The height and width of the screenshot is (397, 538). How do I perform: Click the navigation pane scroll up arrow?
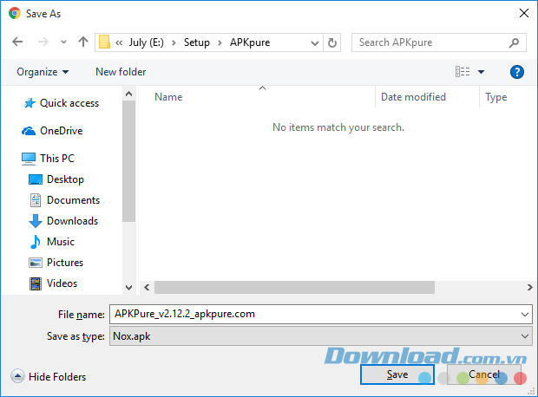tap(129, 94)
